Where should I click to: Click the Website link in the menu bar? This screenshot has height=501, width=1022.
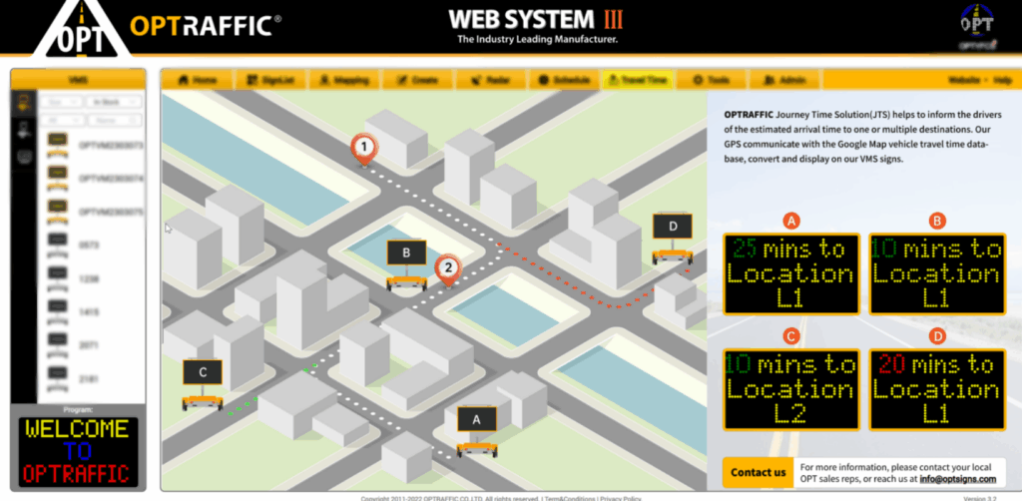(964, 80)
